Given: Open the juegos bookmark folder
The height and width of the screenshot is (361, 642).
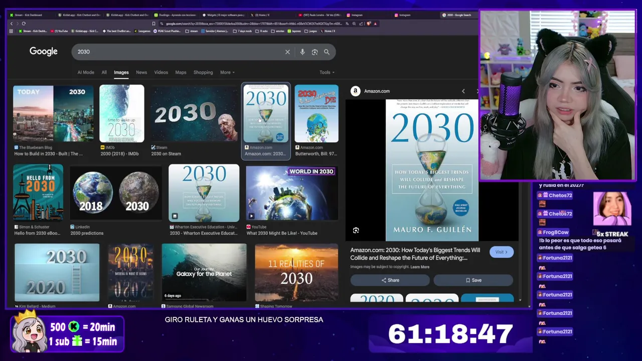Looking at the screenshot, I should (310, 31).
